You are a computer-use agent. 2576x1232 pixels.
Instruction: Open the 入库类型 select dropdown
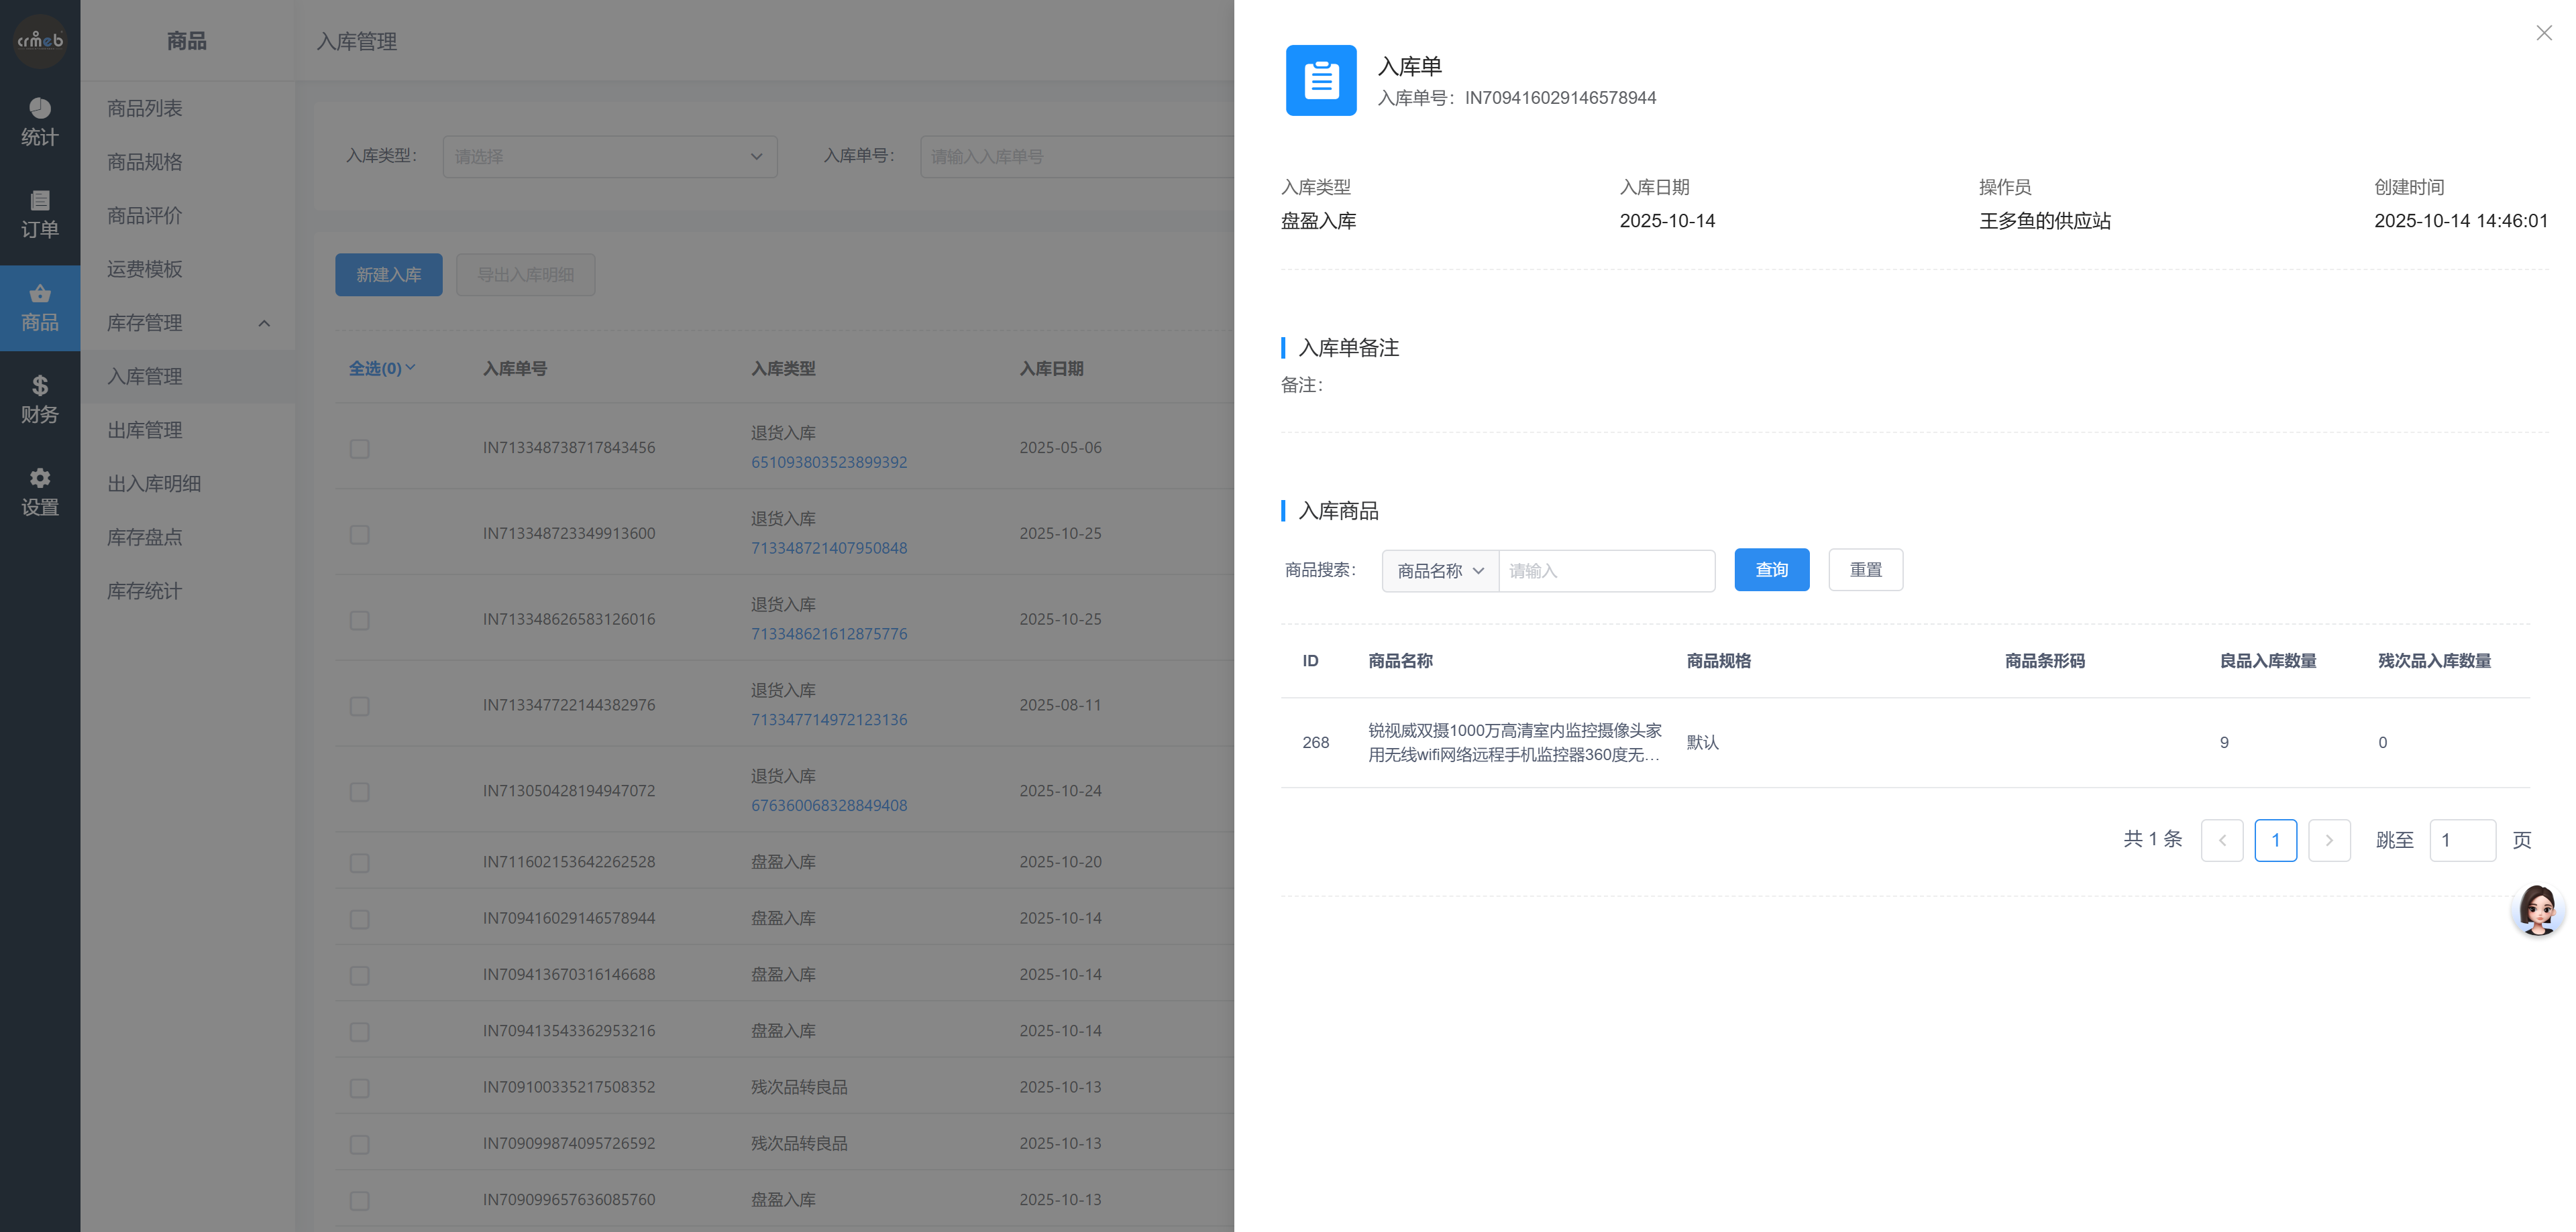pyautogui.click(x=609, y=157)
